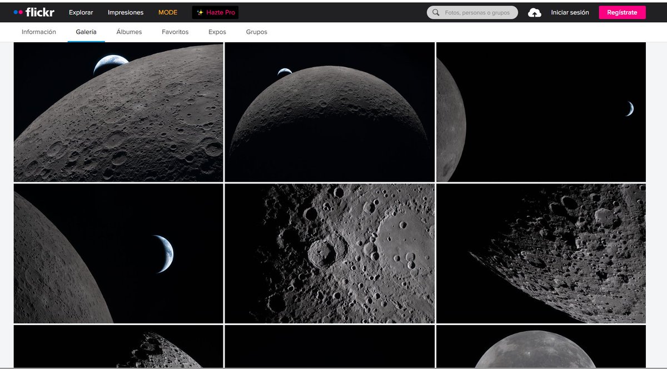667x369 pixels.
Task: Open photo with tiny crescent Earth at right
Action: click(541, 112)
